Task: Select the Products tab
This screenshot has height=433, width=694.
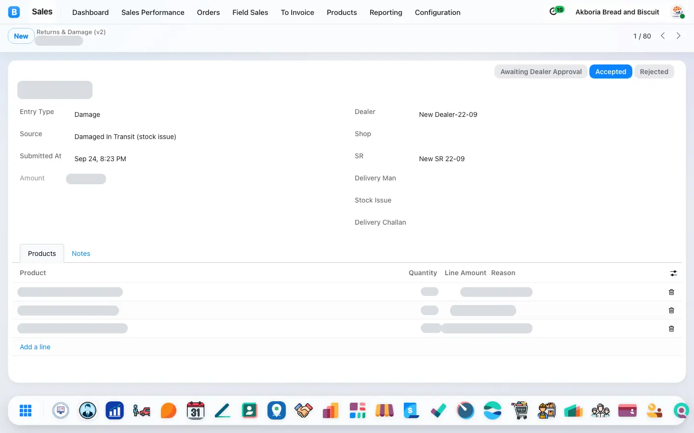Action: (42, 254)
